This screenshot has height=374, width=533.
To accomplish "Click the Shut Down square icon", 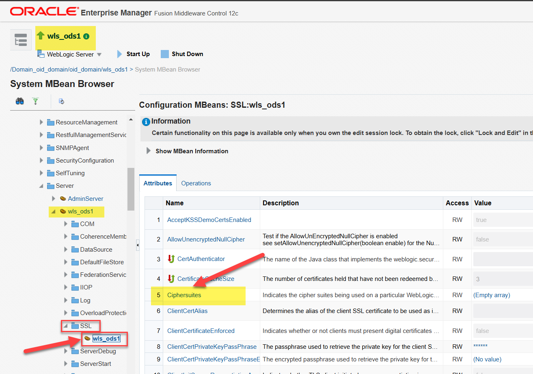I will click(164, 54).
